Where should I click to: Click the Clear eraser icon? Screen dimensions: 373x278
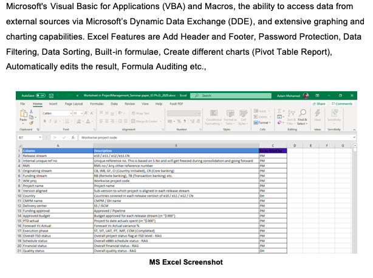point(279,122)
